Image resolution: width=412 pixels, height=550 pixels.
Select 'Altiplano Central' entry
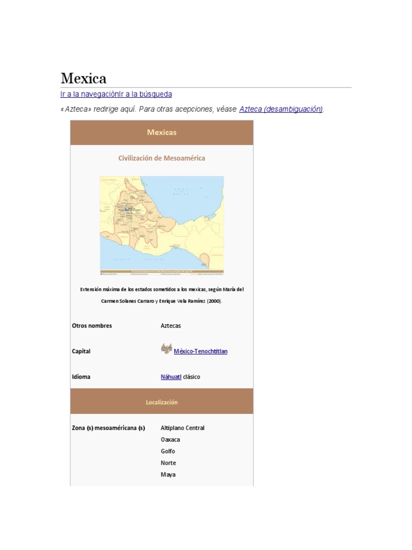pos(182,428)
